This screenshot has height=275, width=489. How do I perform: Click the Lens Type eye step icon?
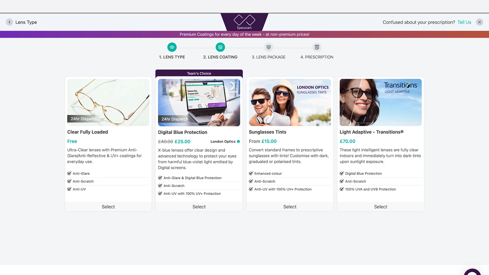pyautogui.click(x=172, y=47)
